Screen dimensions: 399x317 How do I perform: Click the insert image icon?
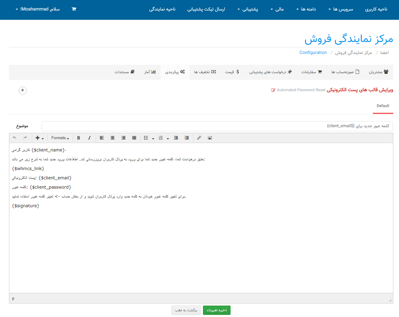coord(210,138)
